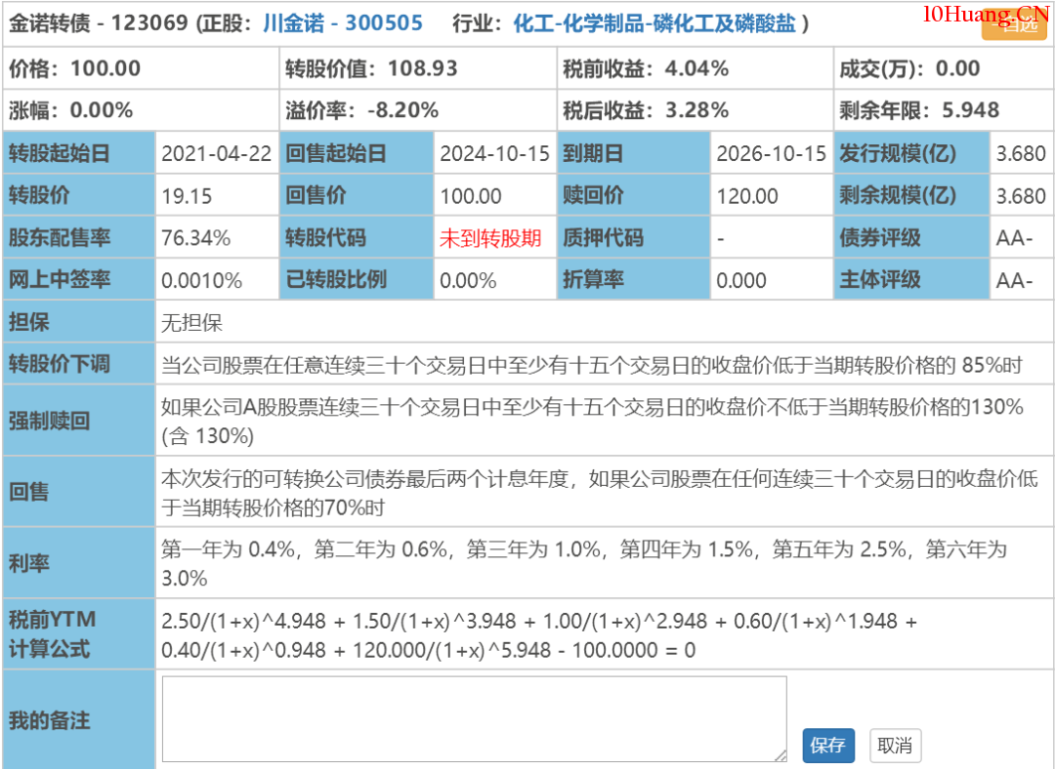The height and width of the screenshot is (769, 1055).
Task: Click the 转股价下调 row label
Action: click(79, 364)
